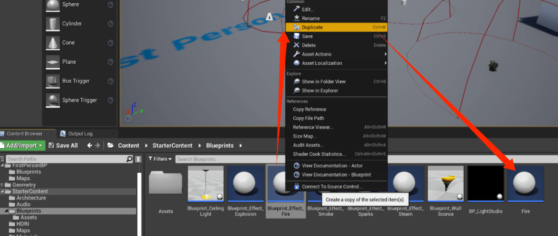
Task: Expand the Geometry folder tree node
Action: [3, 185]
